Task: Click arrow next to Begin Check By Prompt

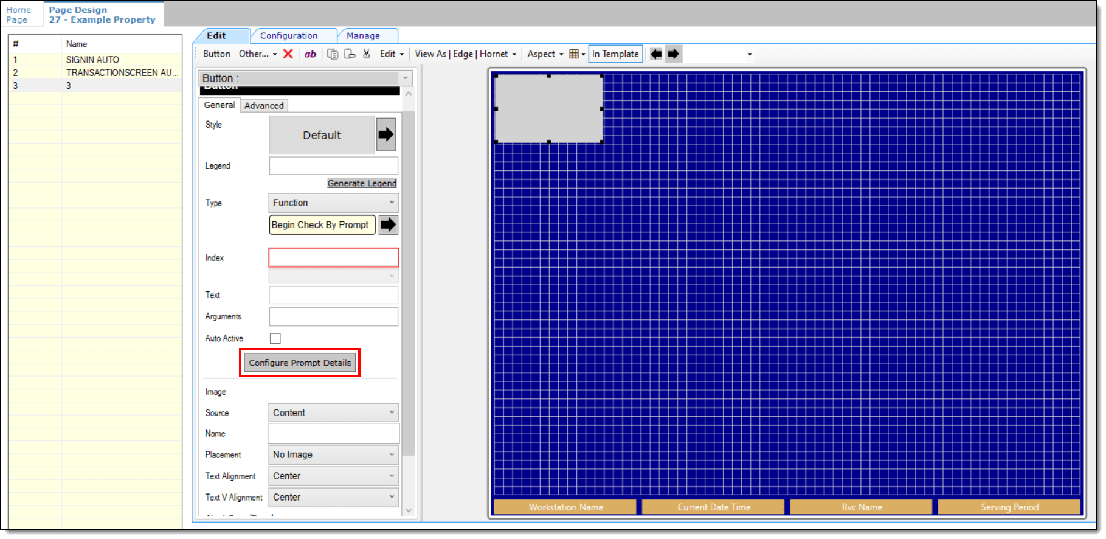Action: (x=388, y=225)
